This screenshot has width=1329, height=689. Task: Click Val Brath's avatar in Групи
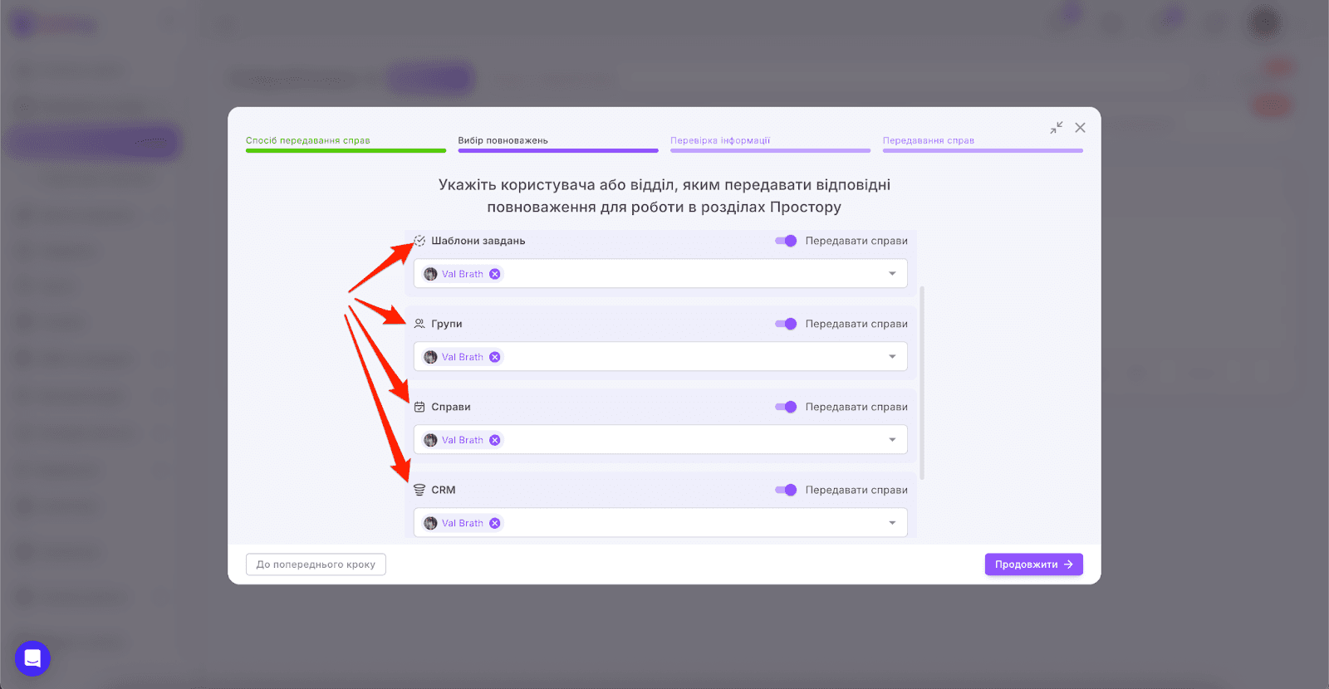pos(430,357)
